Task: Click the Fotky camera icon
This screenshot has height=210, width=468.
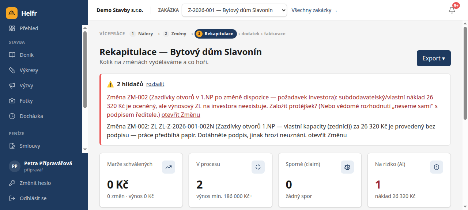Action: click(x=12, y=101)
